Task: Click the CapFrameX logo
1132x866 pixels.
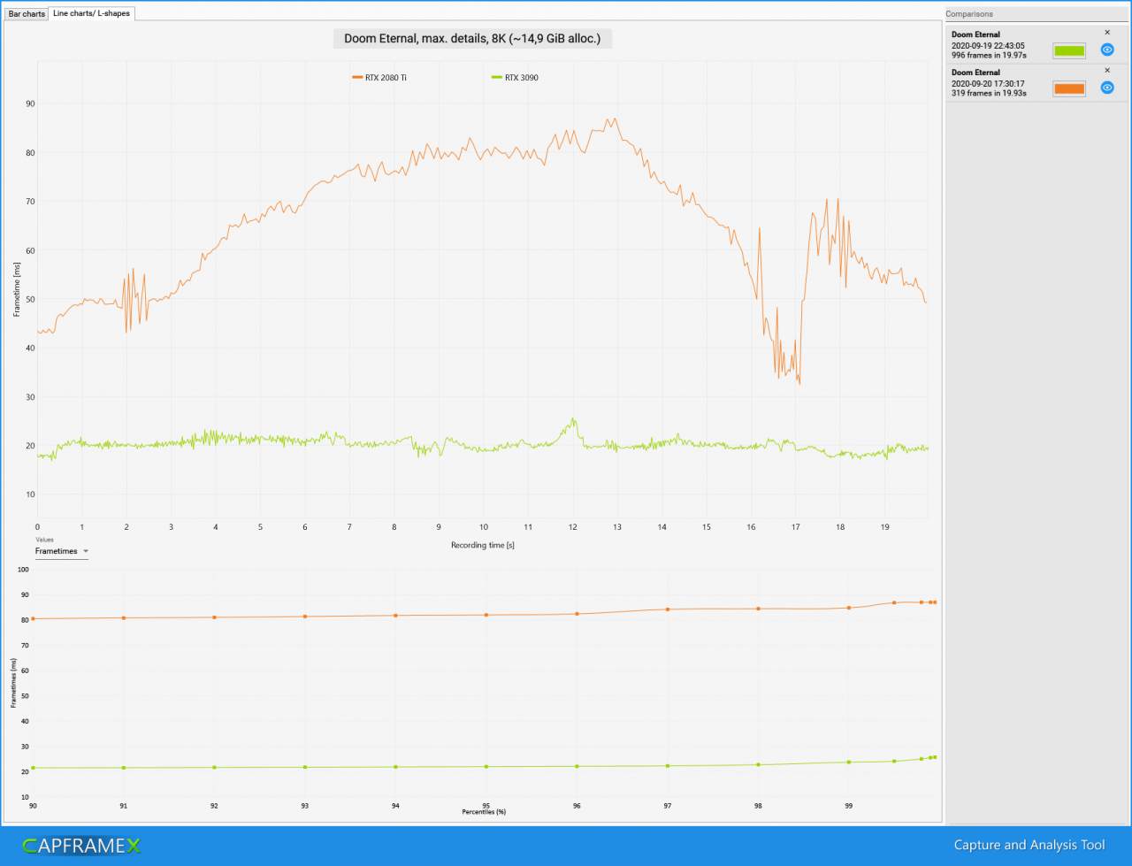Action: 81,846
